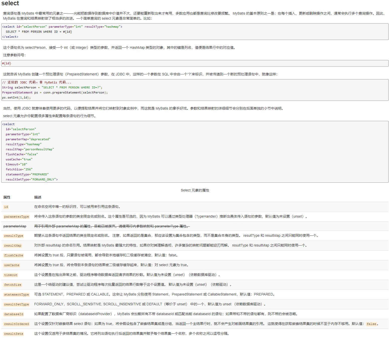Viewport: 389px width, 341px height.
Task: Click the flushCache attribute label in table
Action: pyautogui.click(x=14, y=255)
